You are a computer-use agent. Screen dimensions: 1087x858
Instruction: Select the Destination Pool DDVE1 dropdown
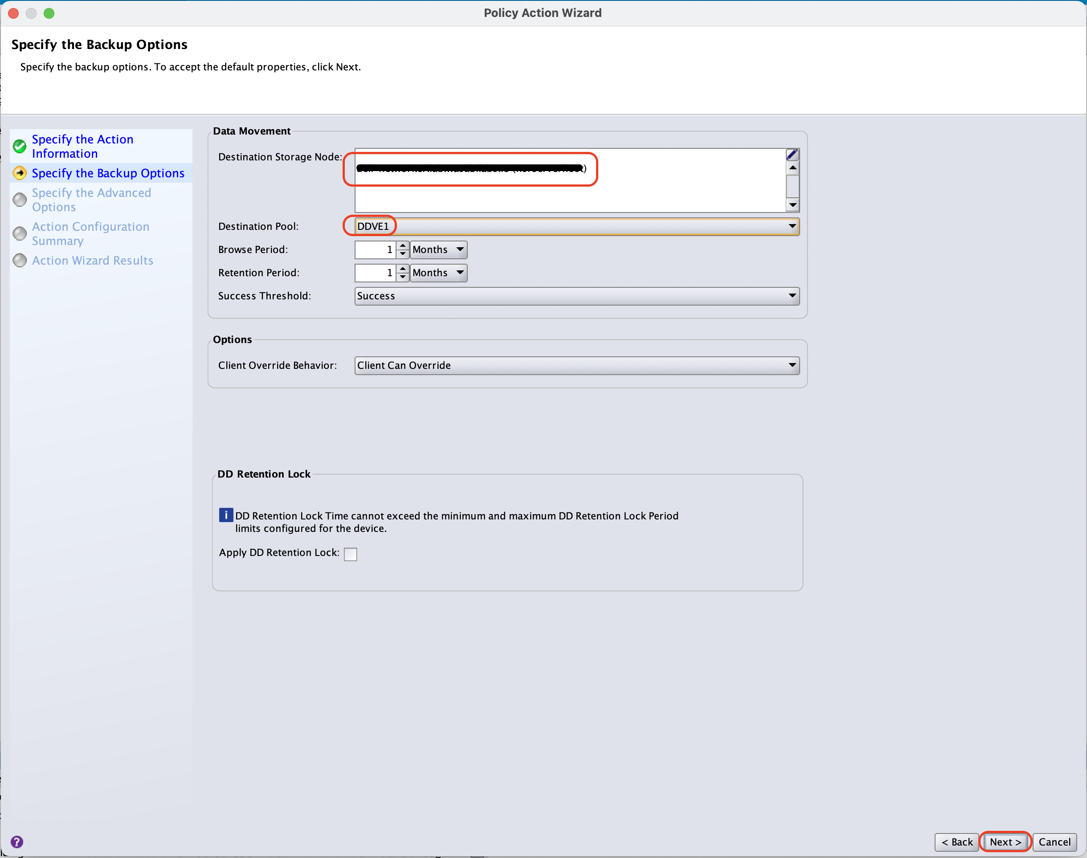tap(575, 226)
